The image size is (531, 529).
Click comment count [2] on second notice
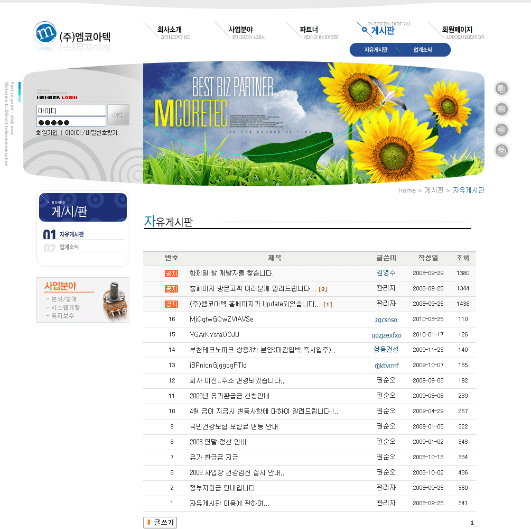click(x=323, y=289)
